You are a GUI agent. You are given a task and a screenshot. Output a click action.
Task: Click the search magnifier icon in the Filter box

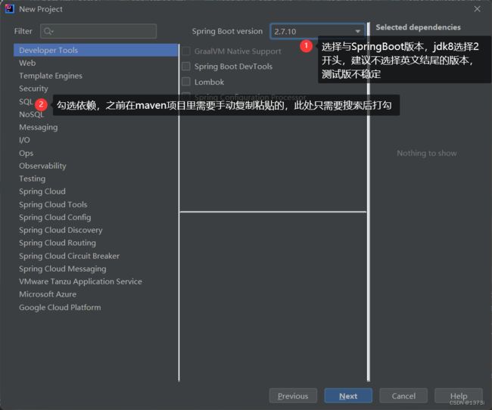[x=48, y=31]
